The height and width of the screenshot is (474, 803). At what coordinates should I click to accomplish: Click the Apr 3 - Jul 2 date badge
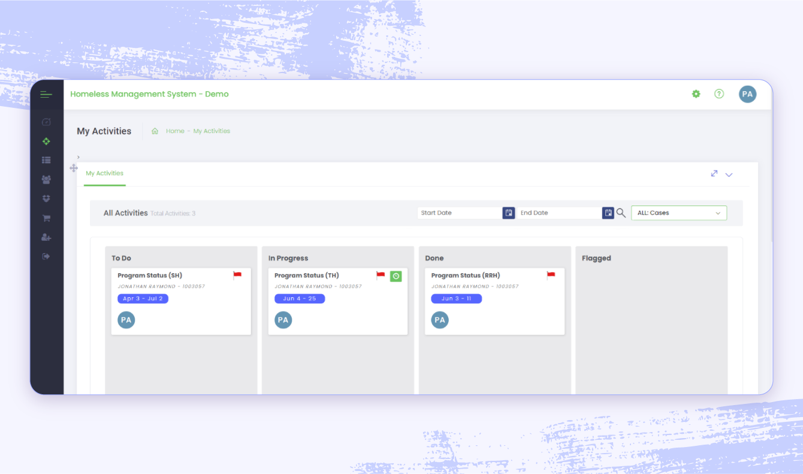click(143, 298)
